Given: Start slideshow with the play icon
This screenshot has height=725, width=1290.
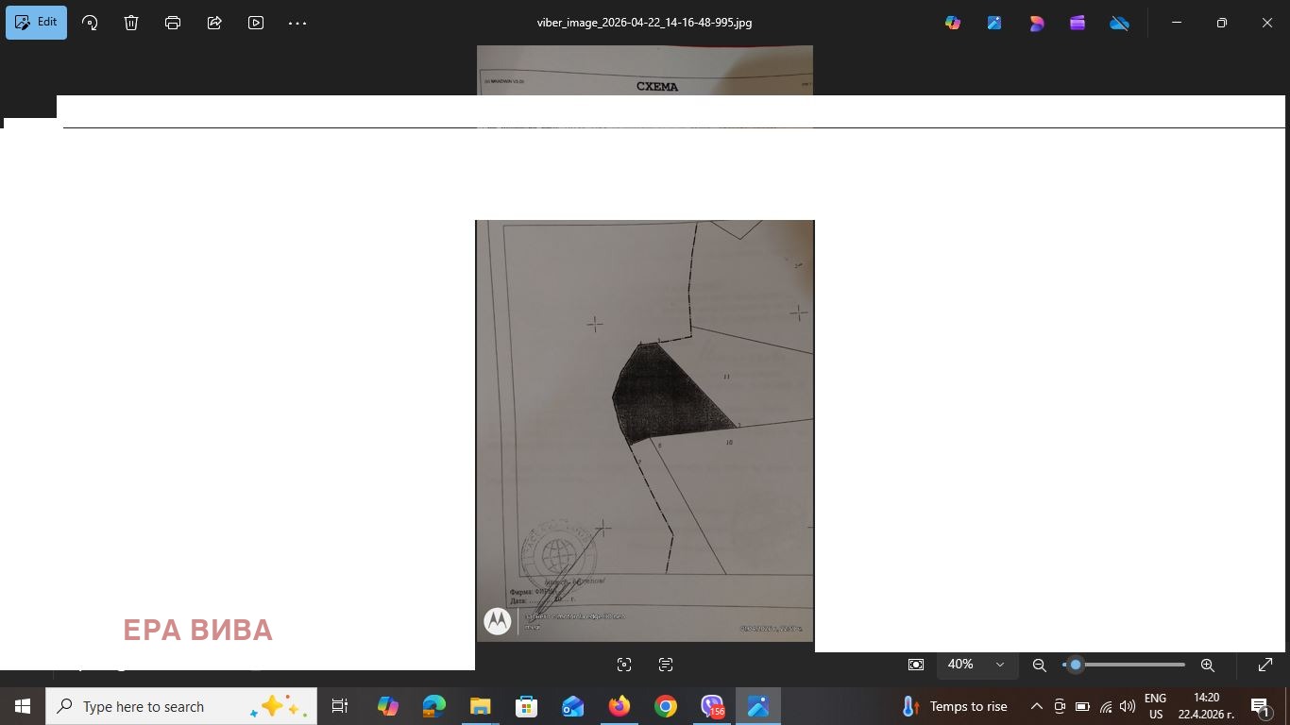Looking at the screenshot, I should click(256, 23).
